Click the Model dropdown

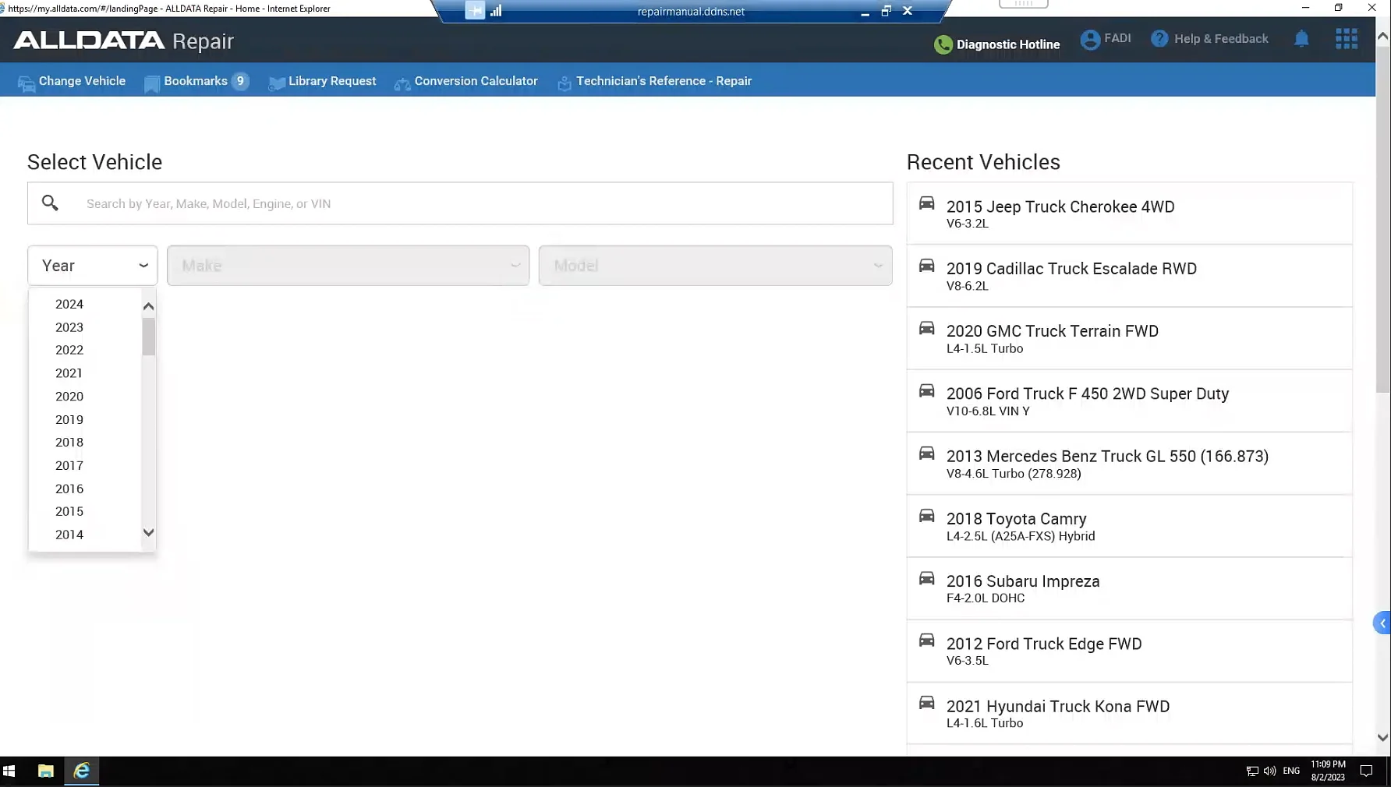click(715, 266)
